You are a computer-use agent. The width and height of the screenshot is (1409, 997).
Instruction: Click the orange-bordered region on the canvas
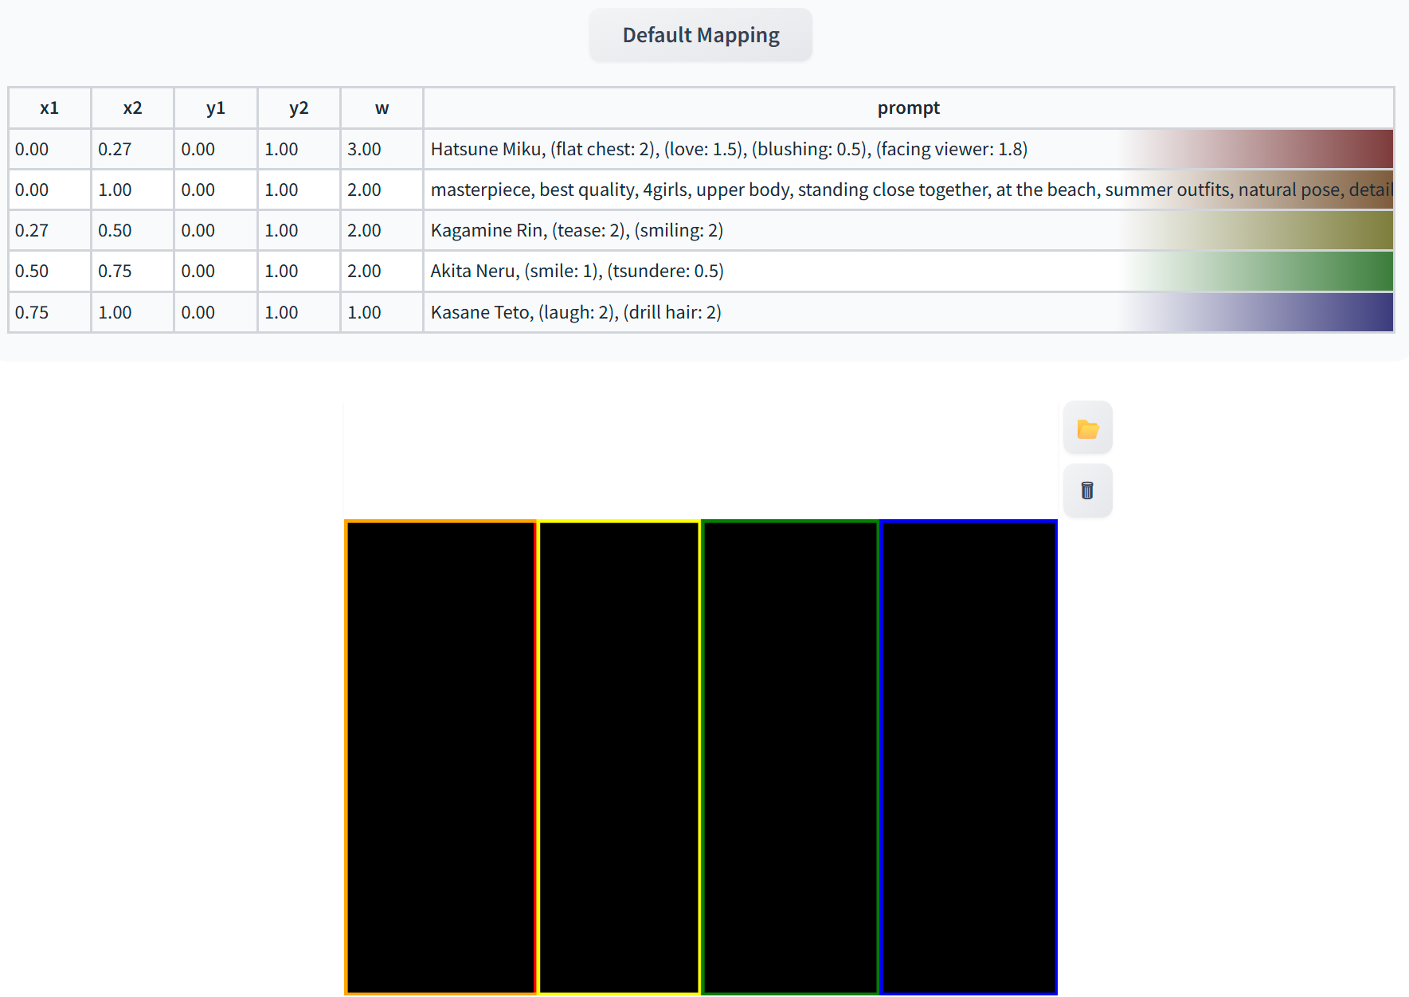440,757
